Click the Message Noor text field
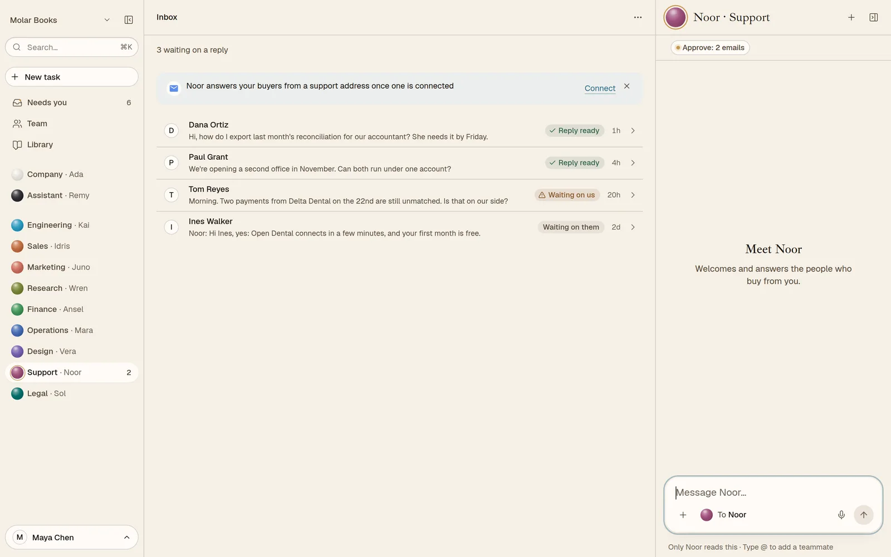Viewport: 891px width, 557px height. click(x=773, y=492)
